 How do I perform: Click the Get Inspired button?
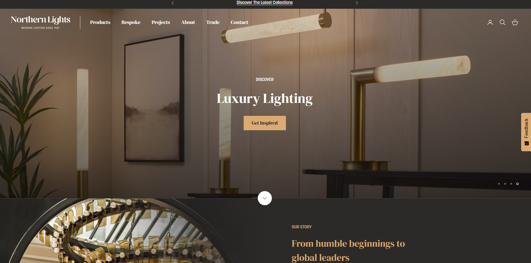(x=265, y=123)
